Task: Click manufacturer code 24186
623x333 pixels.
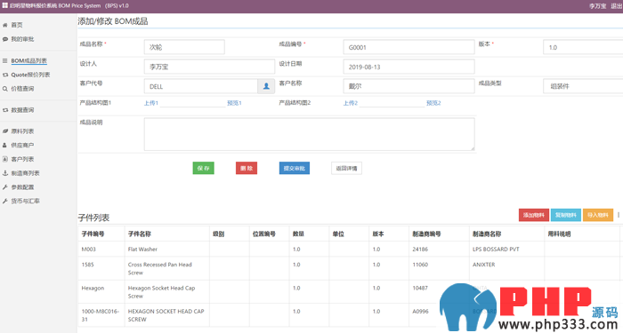Action: 420,250
